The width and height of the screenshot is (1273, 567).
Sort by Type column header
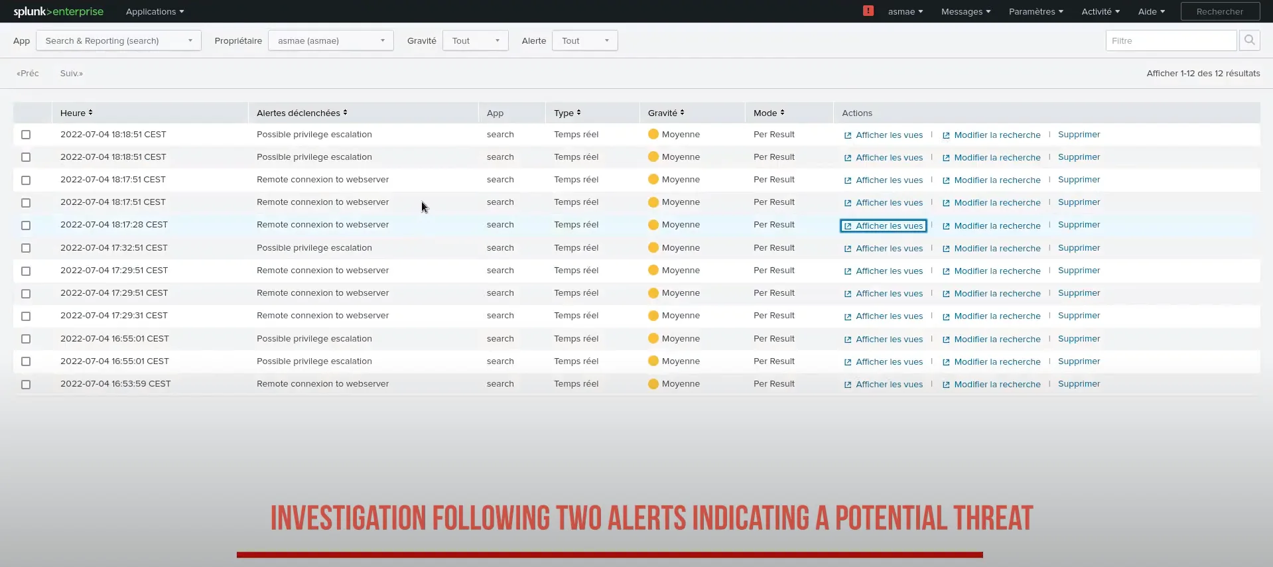[567, 113]
